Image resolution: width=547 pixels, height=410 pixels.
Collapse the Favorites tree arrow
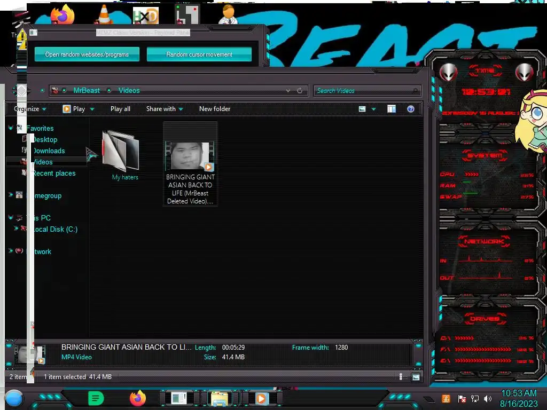(11, 128)
